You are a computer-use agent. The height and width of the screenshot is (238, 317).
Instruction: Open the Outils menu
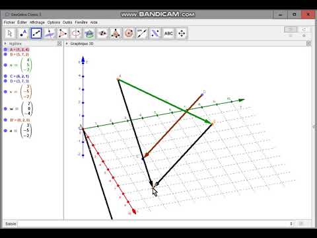pos(67,22)
